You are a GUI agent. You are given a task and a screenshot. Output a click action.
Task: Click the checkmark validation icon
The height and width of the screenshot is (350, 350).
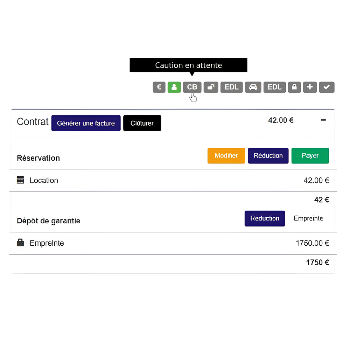pyautogui.click(x=327, y=87)
